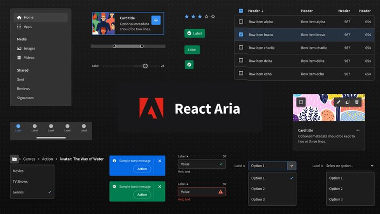Check the Row item charlie checkbox
380x214 pixels.
(241, 47)
